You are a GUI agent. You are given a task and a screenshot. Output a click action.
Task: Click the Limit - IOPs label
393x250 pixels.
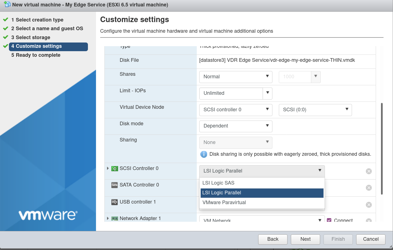click(x=133, y=91)
